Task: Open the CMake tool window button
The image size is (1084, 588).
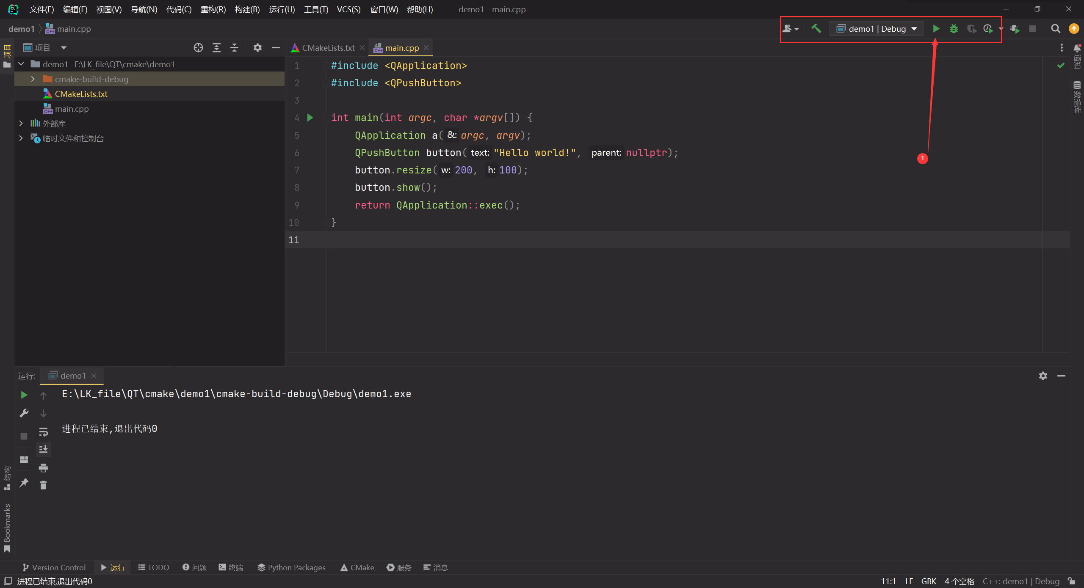Action: coord(357,567)
